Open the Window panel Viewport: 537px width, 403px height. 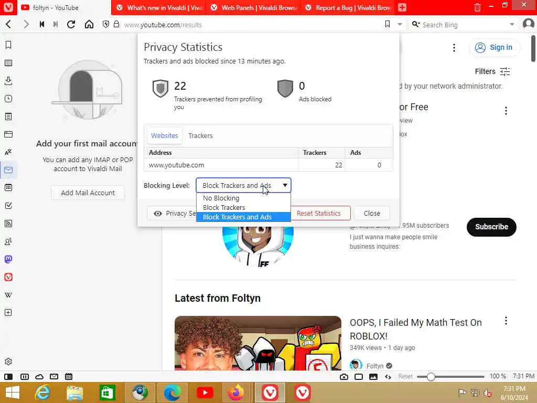[x=8, y=134]
